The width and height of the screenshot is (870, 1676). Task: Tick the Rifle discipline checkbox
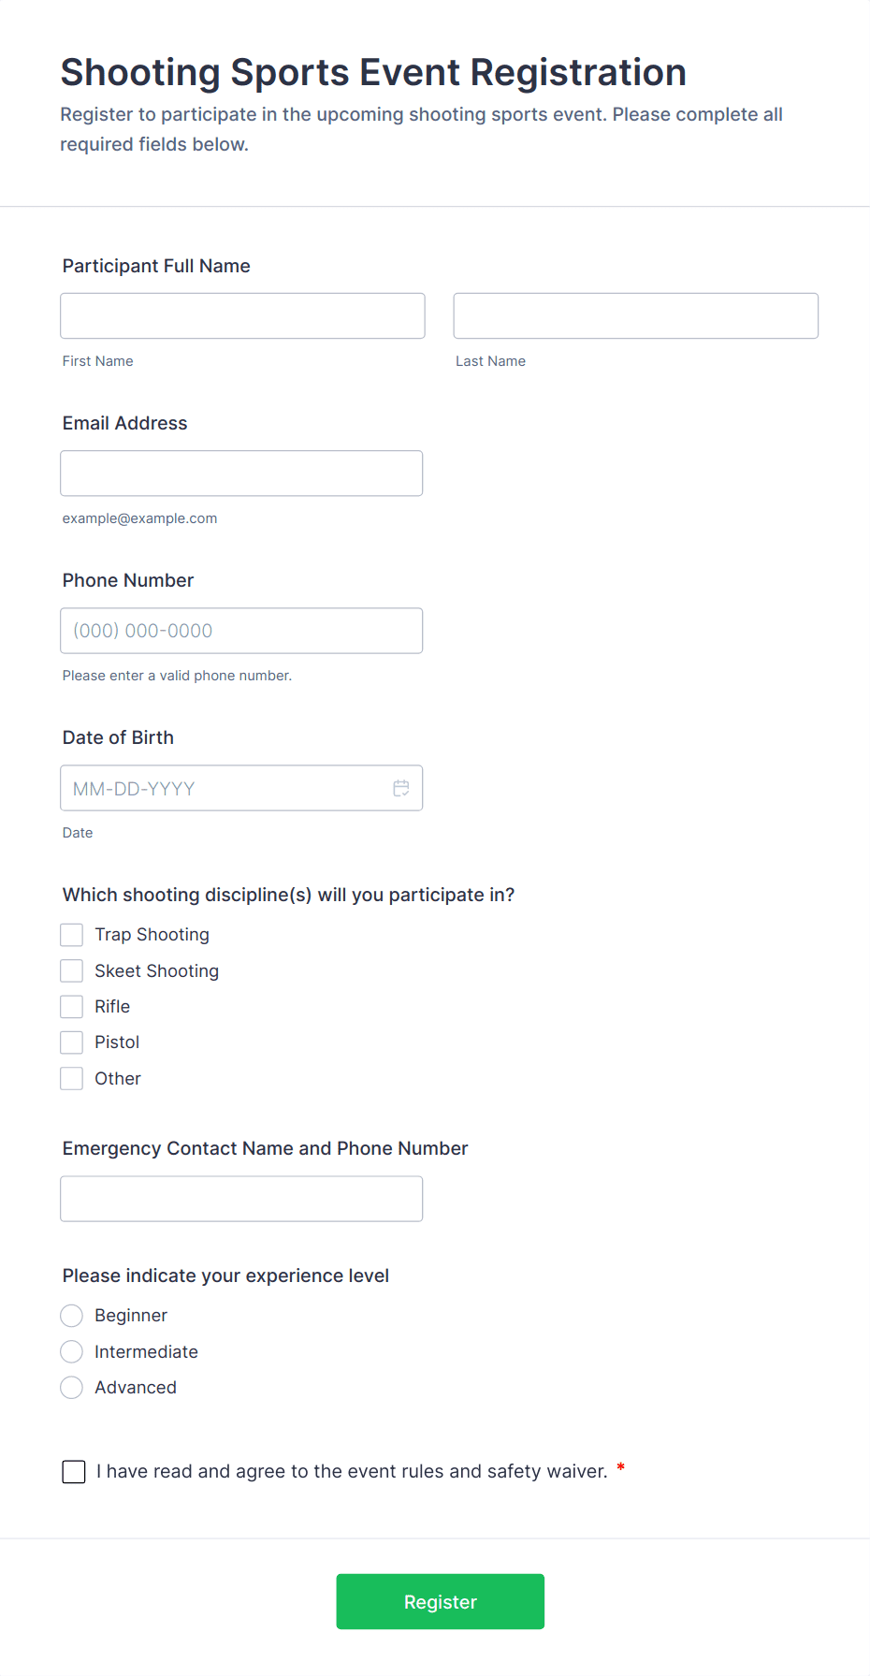click(72, 1007)
